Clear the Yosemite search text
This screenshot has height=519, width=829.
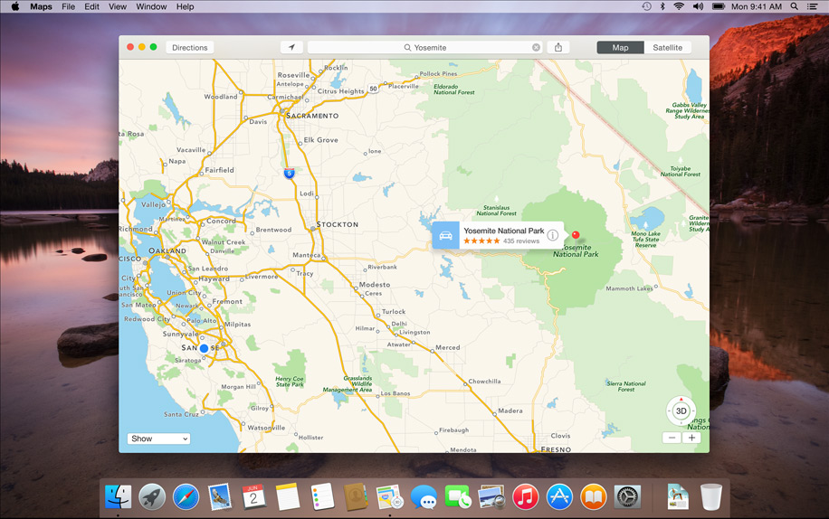point(536,48)
